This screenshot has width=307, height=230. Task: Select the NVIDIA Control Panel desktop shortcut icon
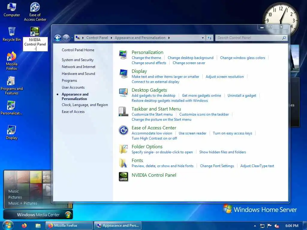pyautogui.click(x=35, y=31)
